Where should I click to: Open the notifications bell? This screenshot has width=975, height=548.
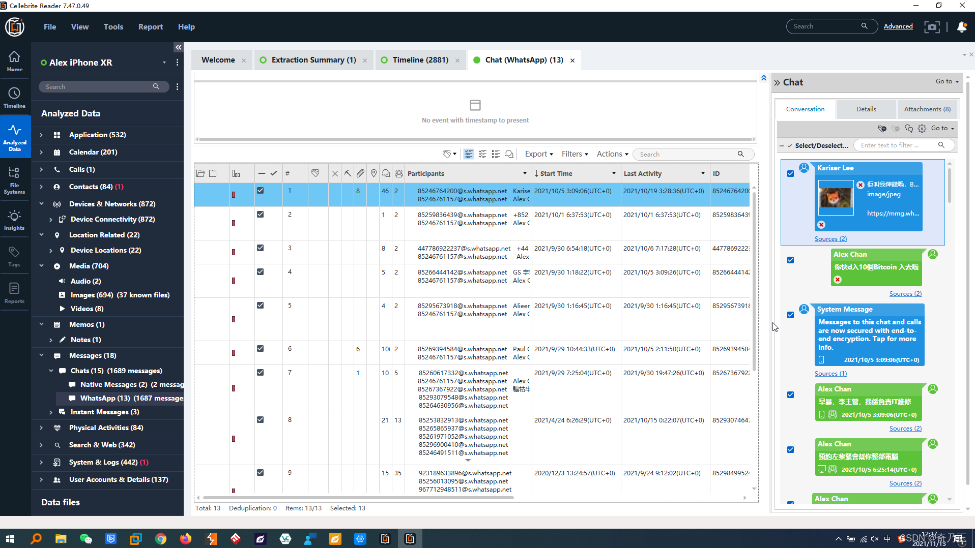pos(962,27)
